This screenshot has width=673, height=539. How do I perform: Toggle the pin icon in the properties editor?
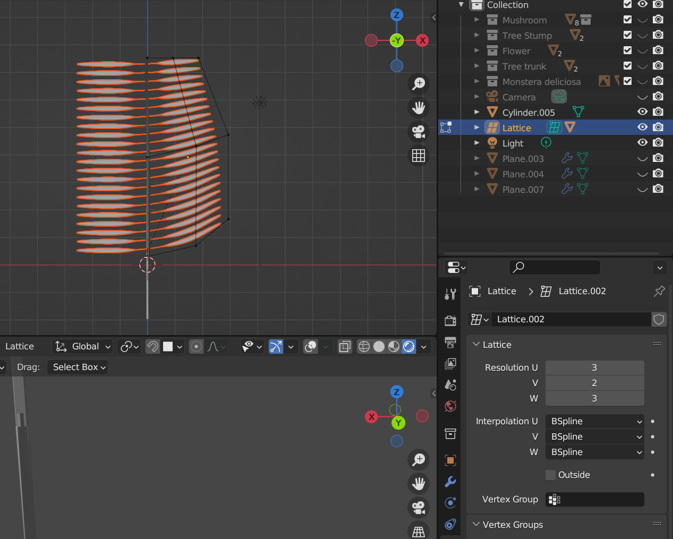click(x=659, y=291)
